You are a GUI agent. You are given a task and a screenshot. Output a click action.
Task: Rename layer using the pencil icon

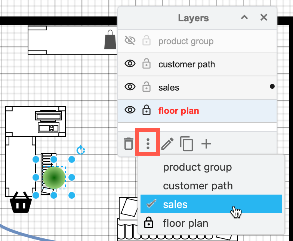(167, 144)
